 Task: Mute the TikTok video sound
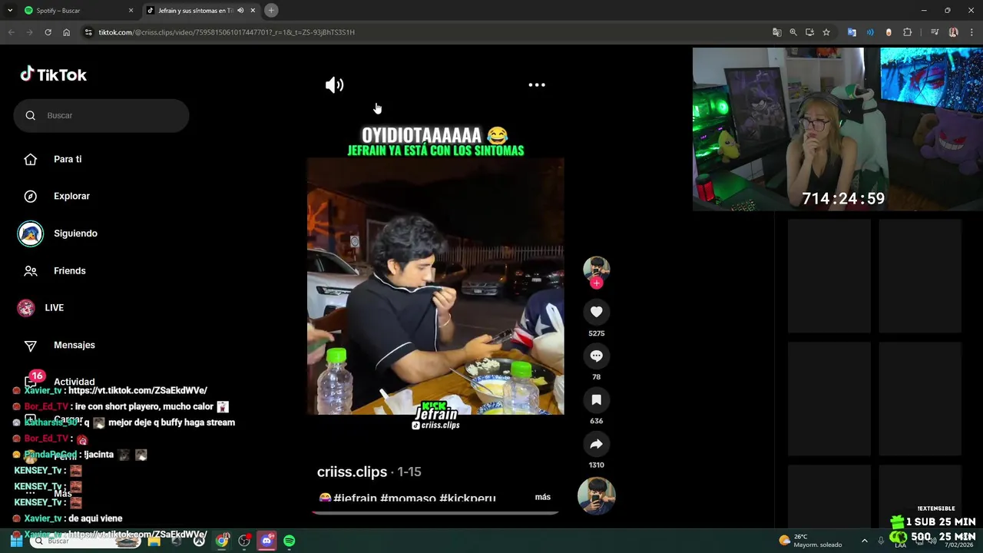[334, 85]
